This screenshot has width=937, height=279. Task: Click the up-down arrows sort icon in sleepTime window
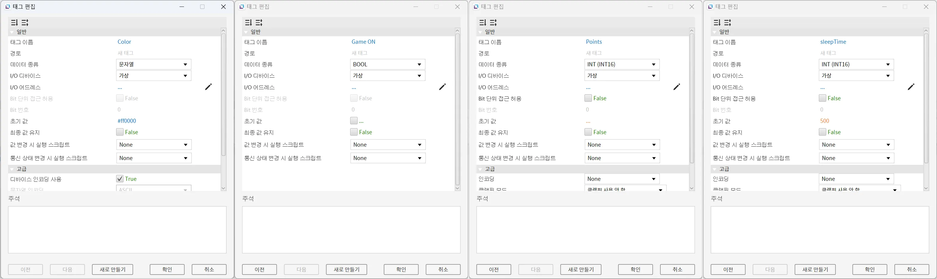tap(727, 23)
